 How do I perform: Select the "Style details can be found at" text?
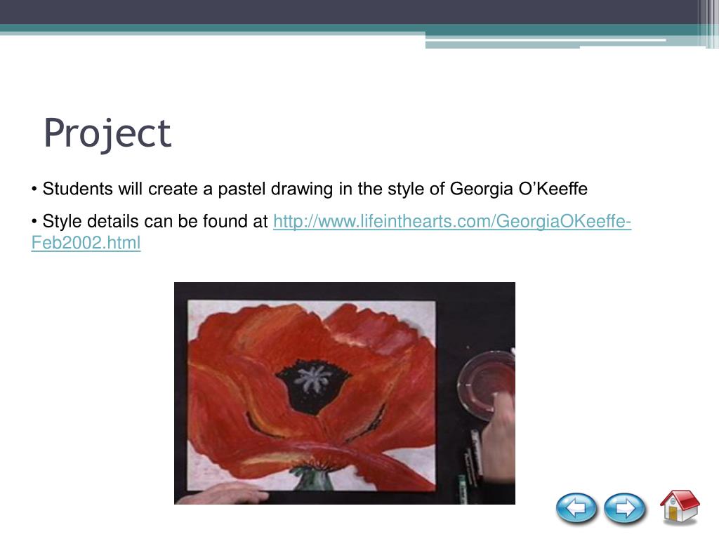(x=155, y=221)
